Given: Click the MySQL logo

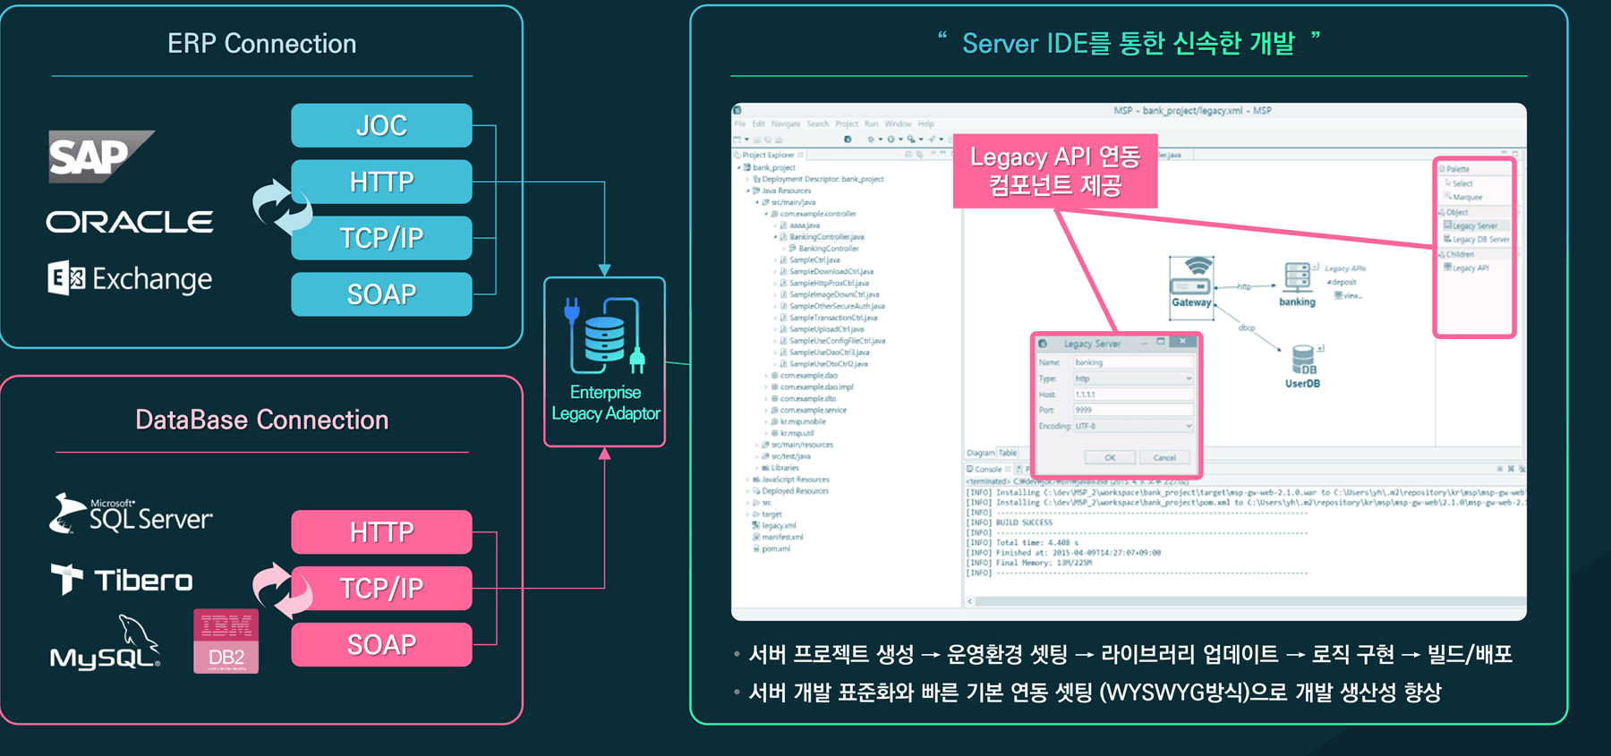Looking at the screenshot, I should [x=106, y=642].
